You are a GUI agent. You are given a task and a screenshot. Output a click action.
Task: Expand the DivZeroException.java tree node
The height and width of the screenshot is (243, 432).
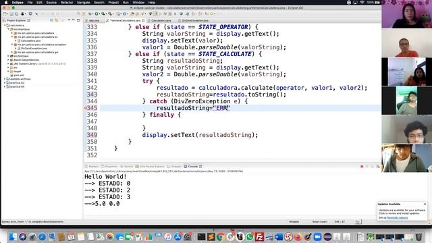click(16, 49)
